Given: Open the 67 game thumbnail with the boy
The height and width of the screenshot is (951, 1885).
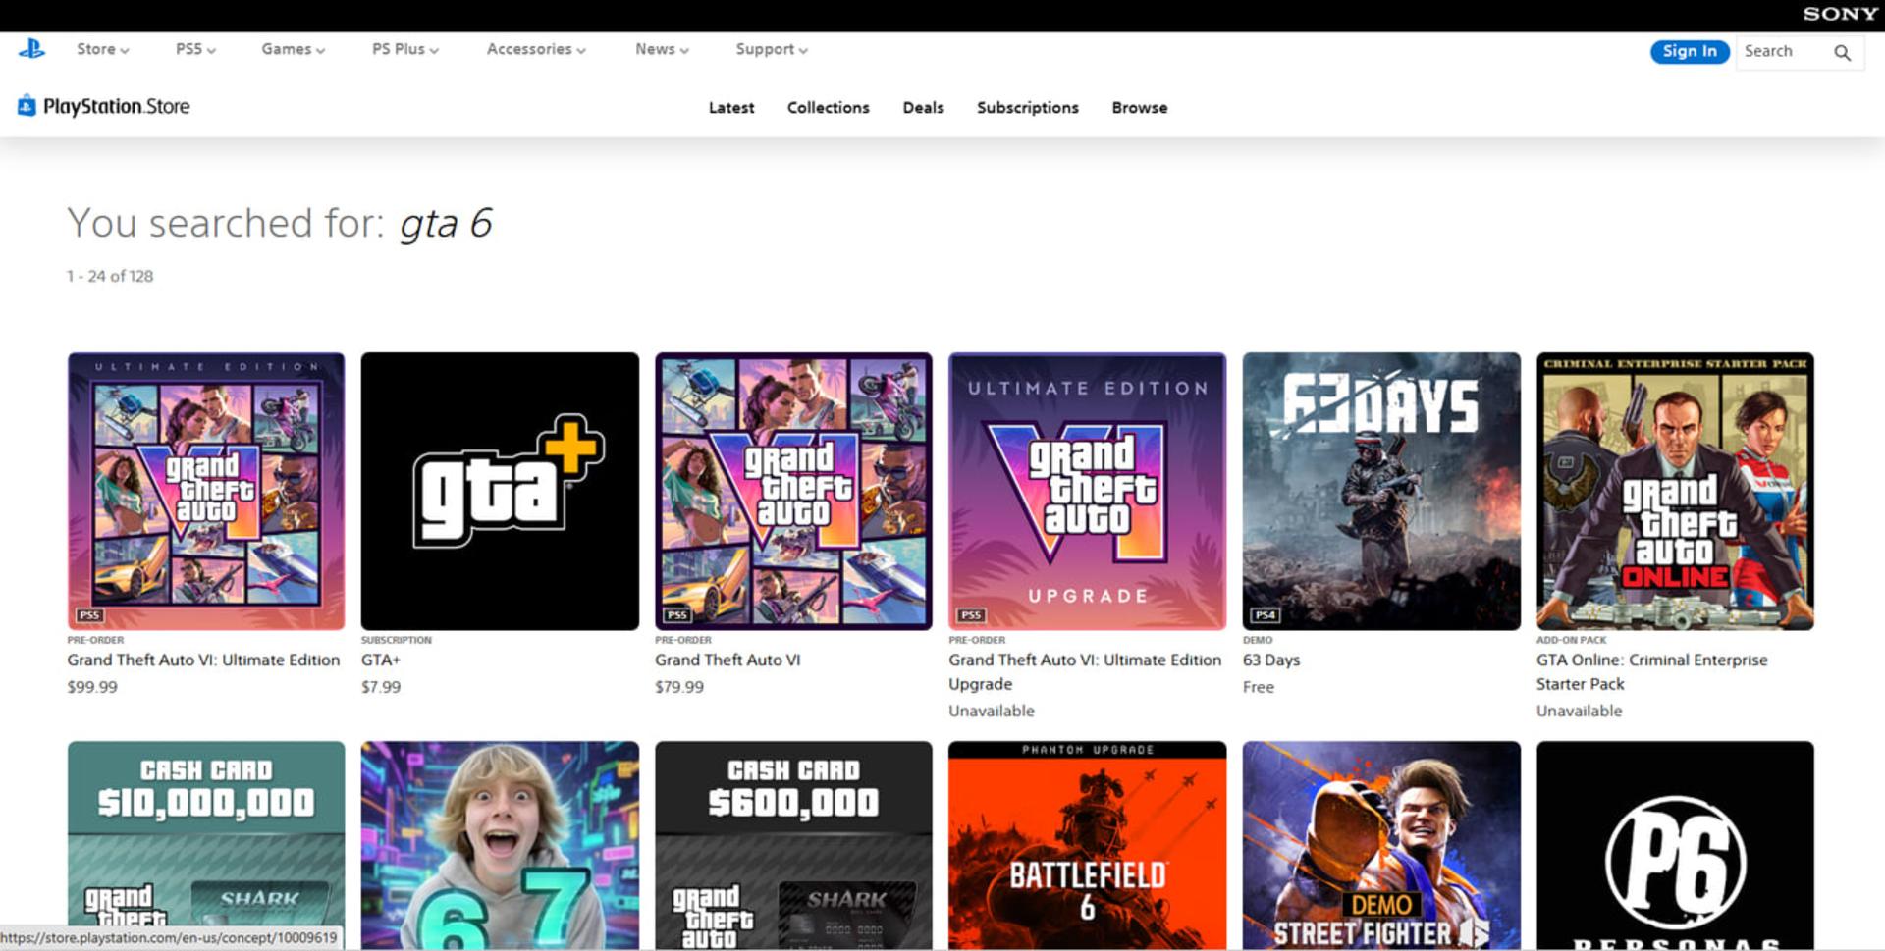Looking at the screenshot, I should click(x=500, y=845).
